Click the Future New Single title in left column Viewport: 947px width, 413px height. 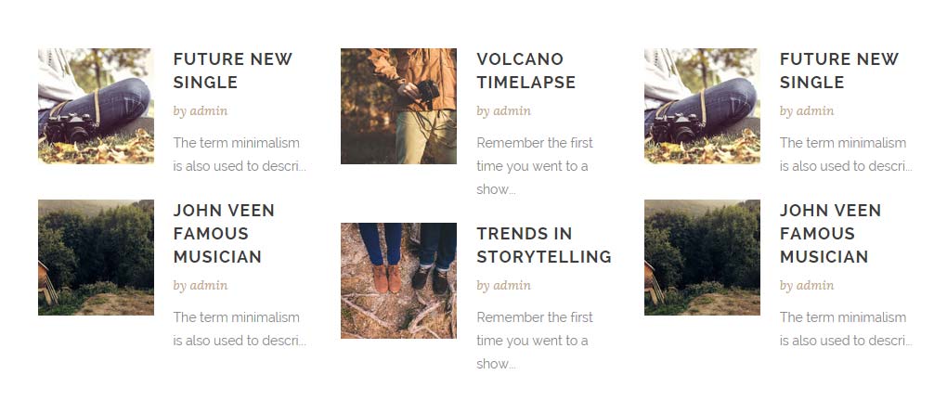click(x=232, y=71)
